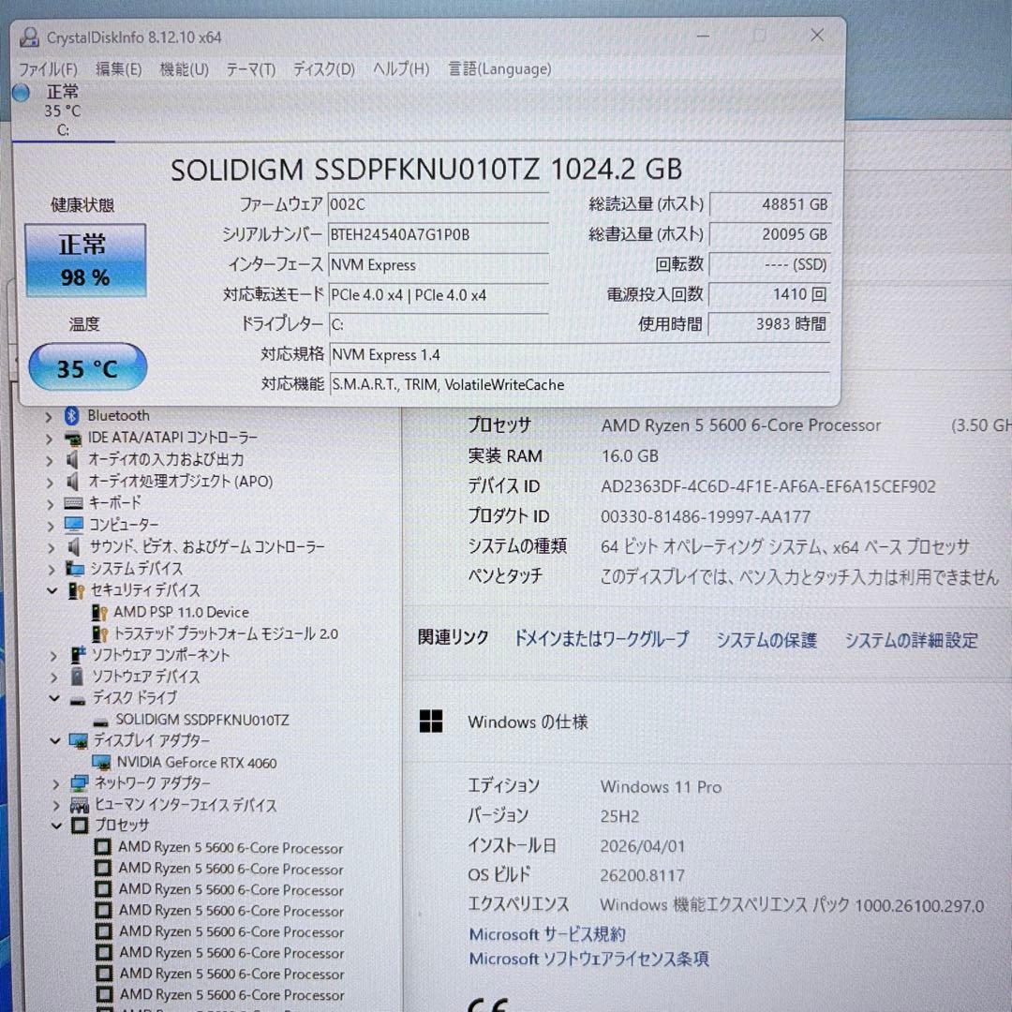Open ドメインまたはワークグループ link
This screenshot has height=1012, width=1012.
(602, 639)
